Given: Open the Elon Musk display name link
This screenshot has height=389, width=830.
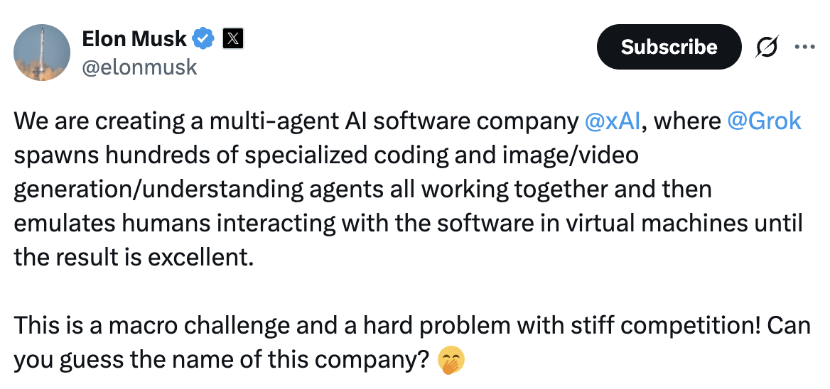Looking at the screenshot, I should click(134, 38).
